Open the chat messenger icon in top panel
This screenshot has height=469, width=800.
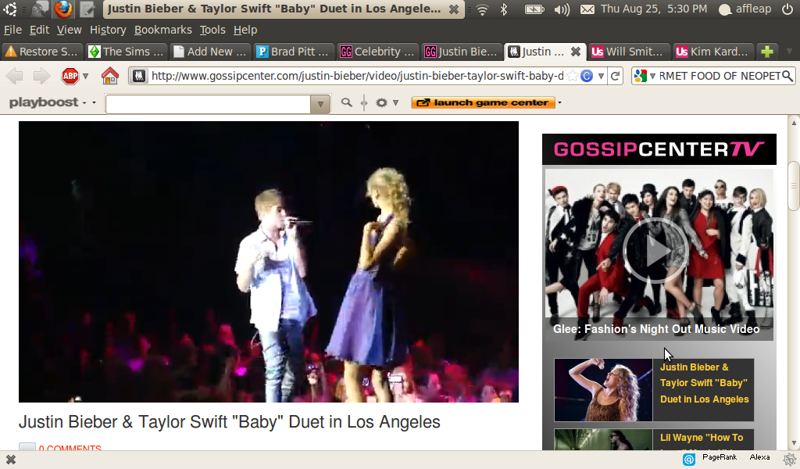click(x=39, y=9)
